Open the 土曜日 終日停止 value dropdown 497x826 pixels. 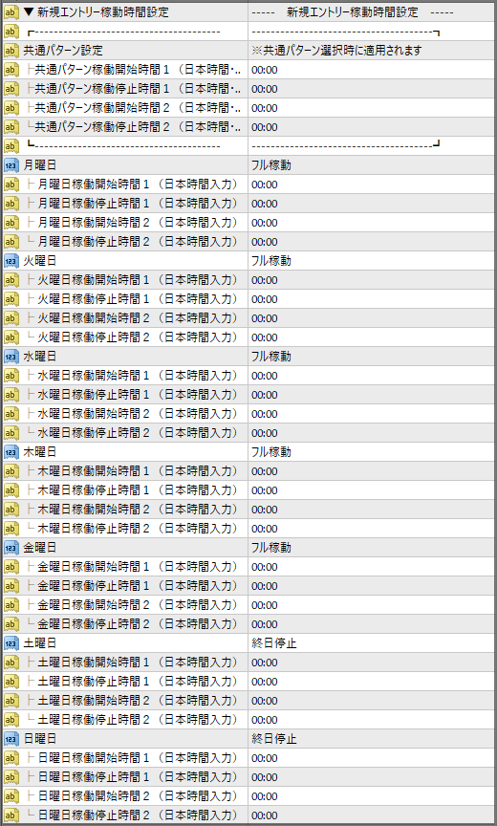click(372, 643)
